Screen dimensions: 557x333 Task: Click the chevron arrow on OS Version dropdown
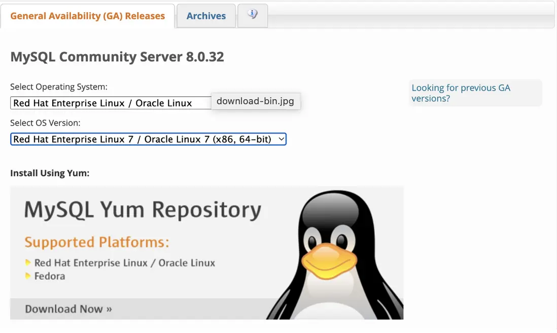click(x=282, y=139)
